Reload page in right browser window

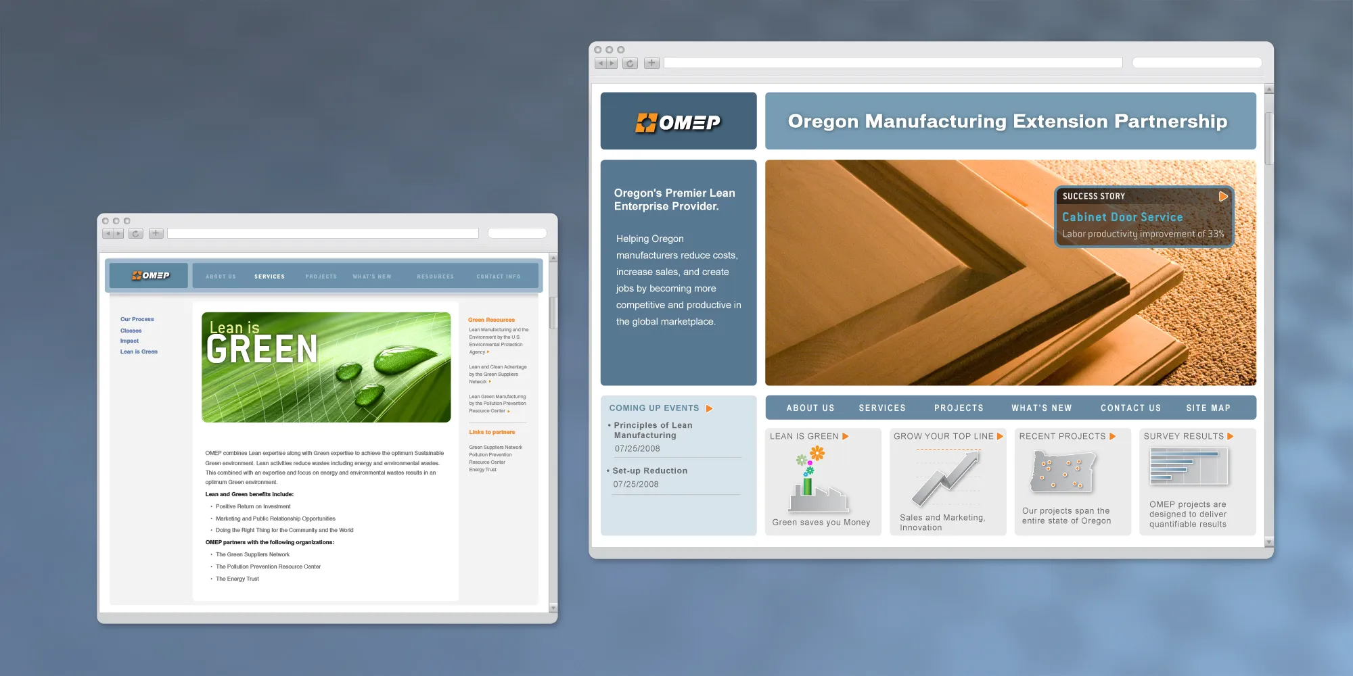click(x=630, y=64)
